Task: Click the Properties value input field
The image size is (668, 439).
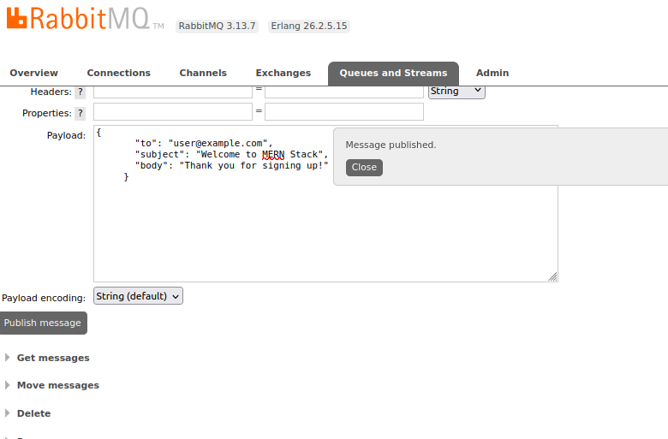Action: pyautogui.click(x=343, y=112)
